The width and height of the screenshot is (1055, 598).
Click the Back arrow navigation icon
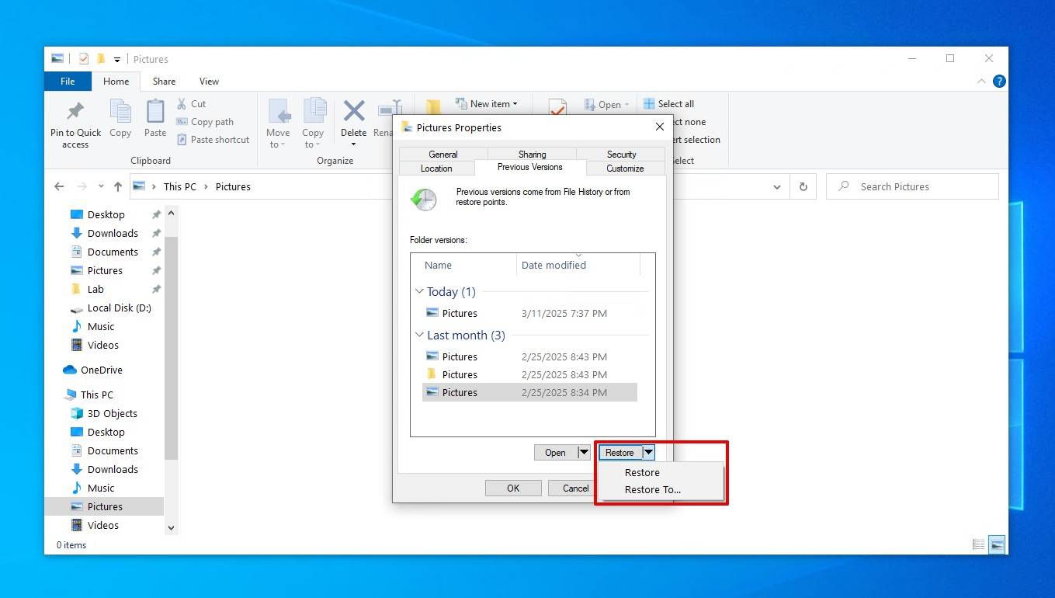tap(59, 186)
